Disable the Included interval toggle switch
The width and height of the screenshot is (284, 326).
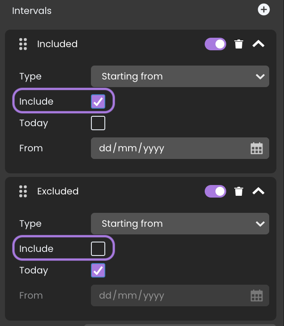(215, 44)
